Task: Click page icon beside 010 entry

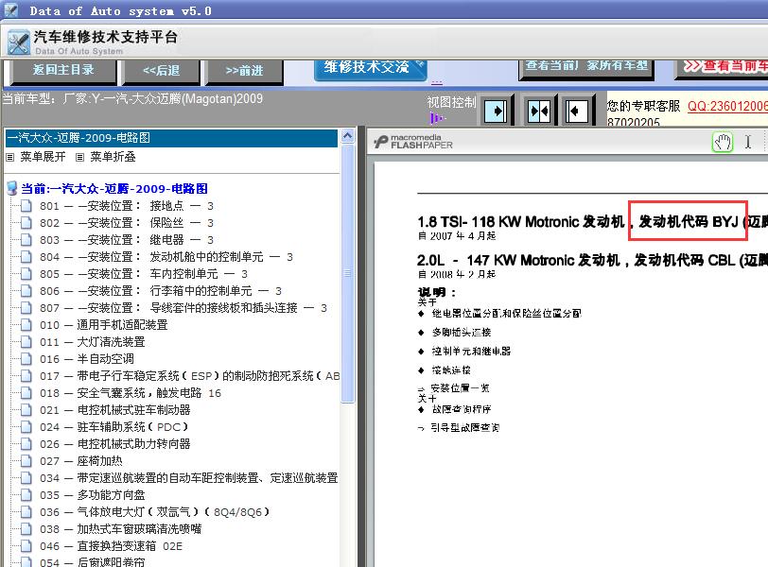Action: tap(26, 325)
